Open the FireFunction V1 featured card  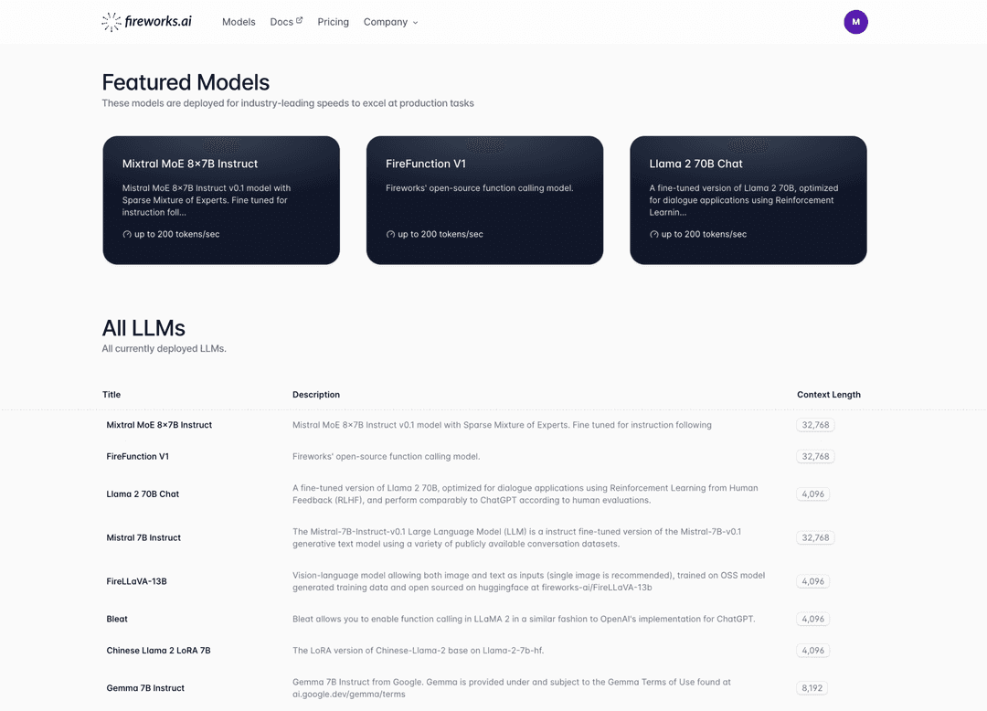click(484, 200)
